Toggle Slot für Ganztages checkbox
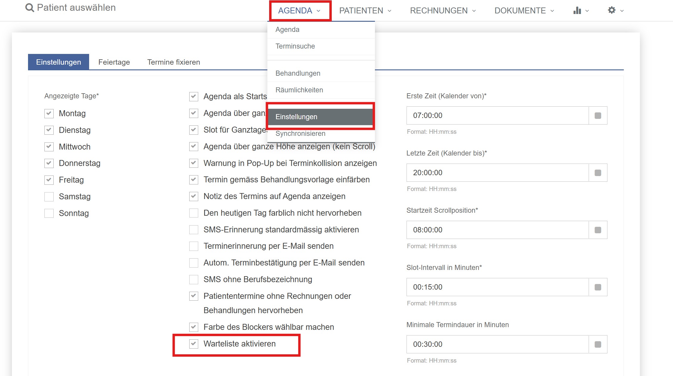Screen dimensions: 673x376 194,130
